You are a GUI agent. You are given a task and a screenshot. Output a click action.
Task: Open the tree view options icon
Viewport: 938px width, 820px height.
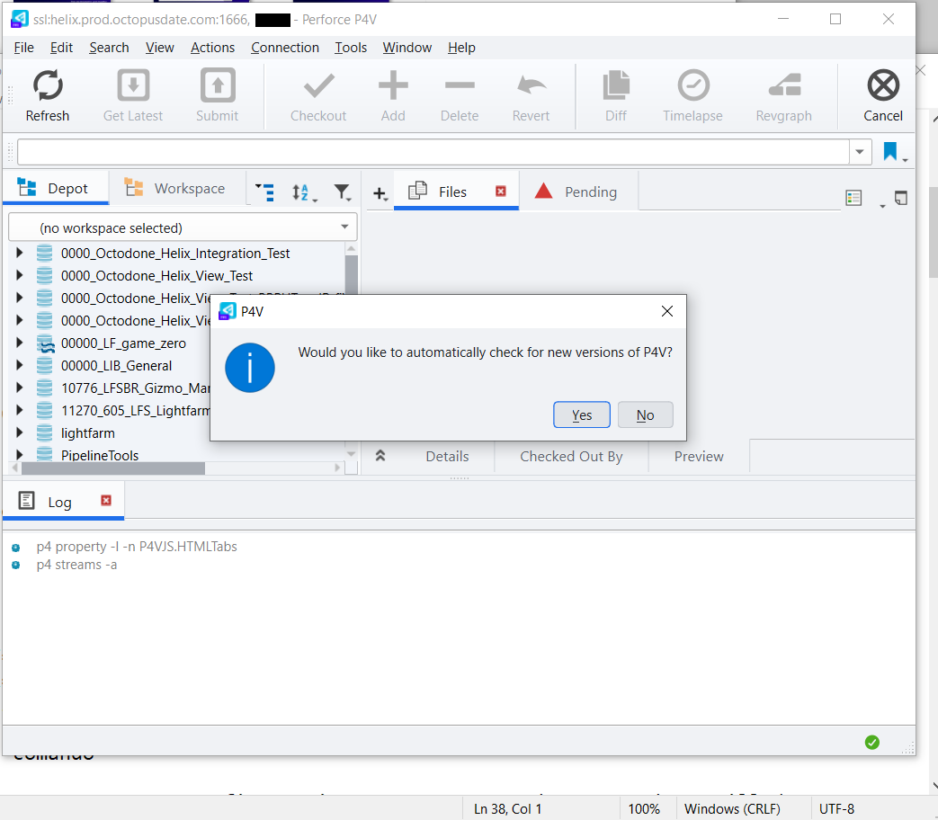pyautogui.click(x=264, y=192)
